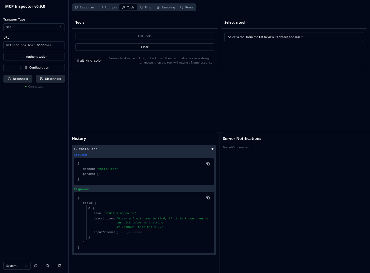Image resolution: width=370 pixels, height=273 pixels.
Task: Open the GitHub repository icon
Action: pyautogui.click(x=60, y=266)
